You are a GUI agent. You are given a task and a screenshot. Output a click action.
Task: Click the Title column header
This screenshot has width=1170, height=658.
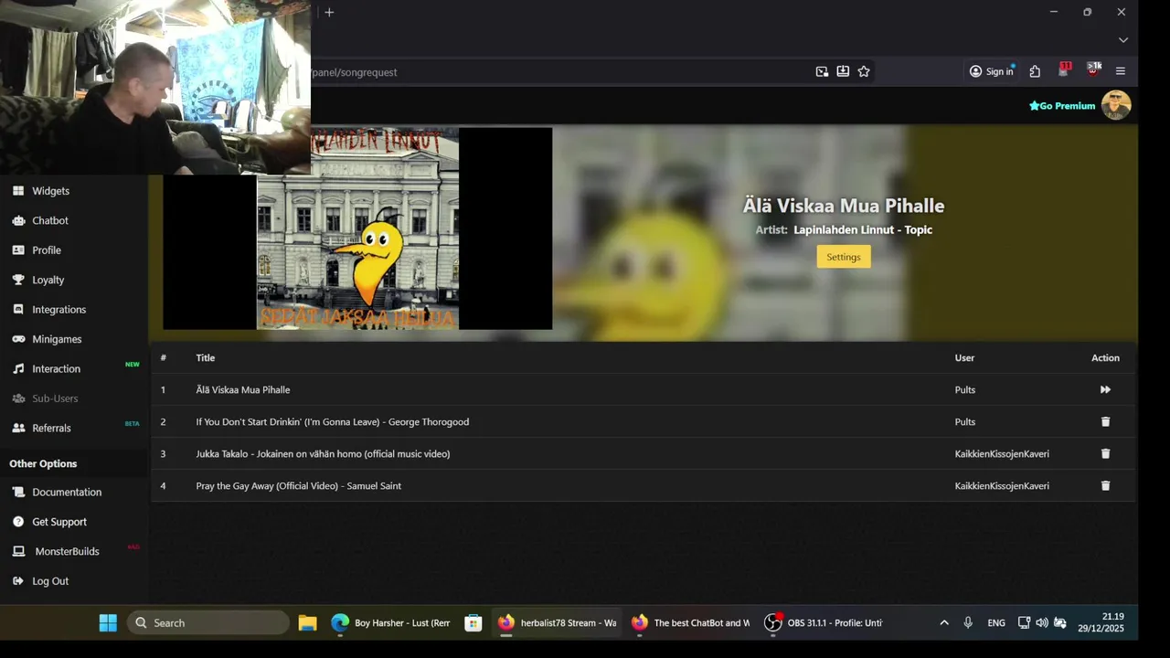tap(206, 357)
